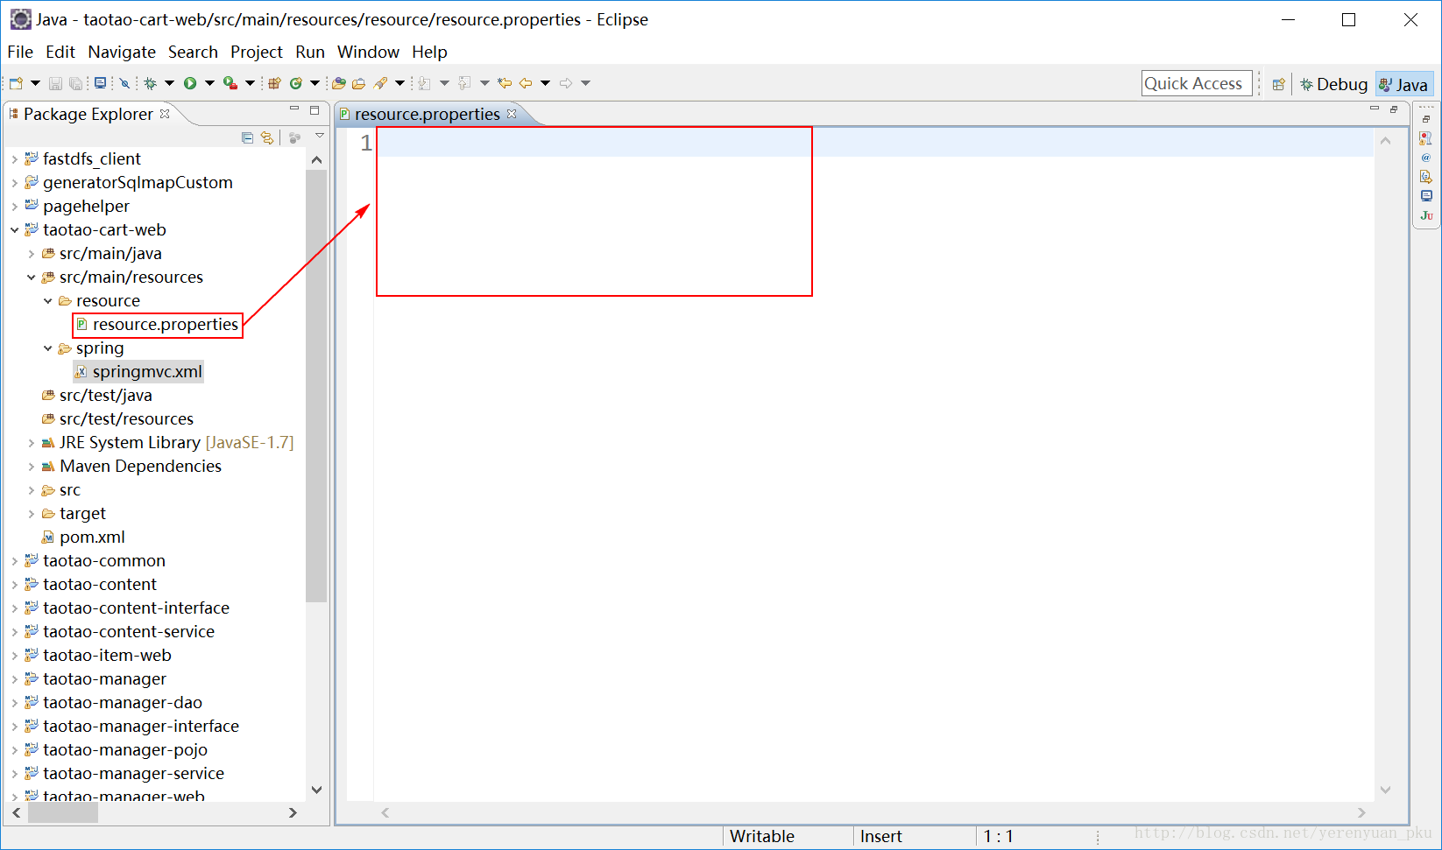Click the Package Explorer horizontal scrollbar thumb

point(63,813)
